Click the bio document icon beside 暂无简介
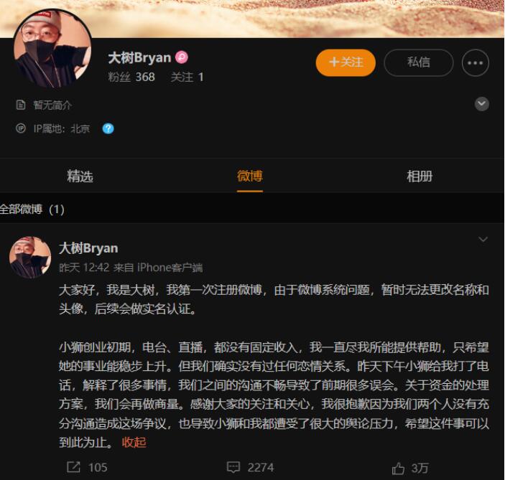This screenshot has width=505, height=480. point(21,105)
